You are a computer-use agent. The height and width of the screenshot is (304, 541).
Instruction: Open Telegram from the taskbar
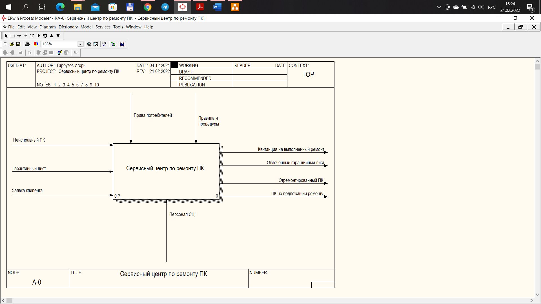pyautogui.click(x=165, y=7)
